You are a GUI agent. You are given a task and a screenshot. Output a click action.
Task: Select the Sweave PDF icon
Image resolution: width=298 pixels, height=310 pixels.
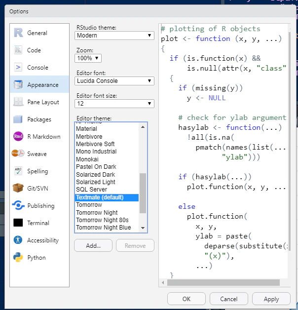tap(18, 154)
